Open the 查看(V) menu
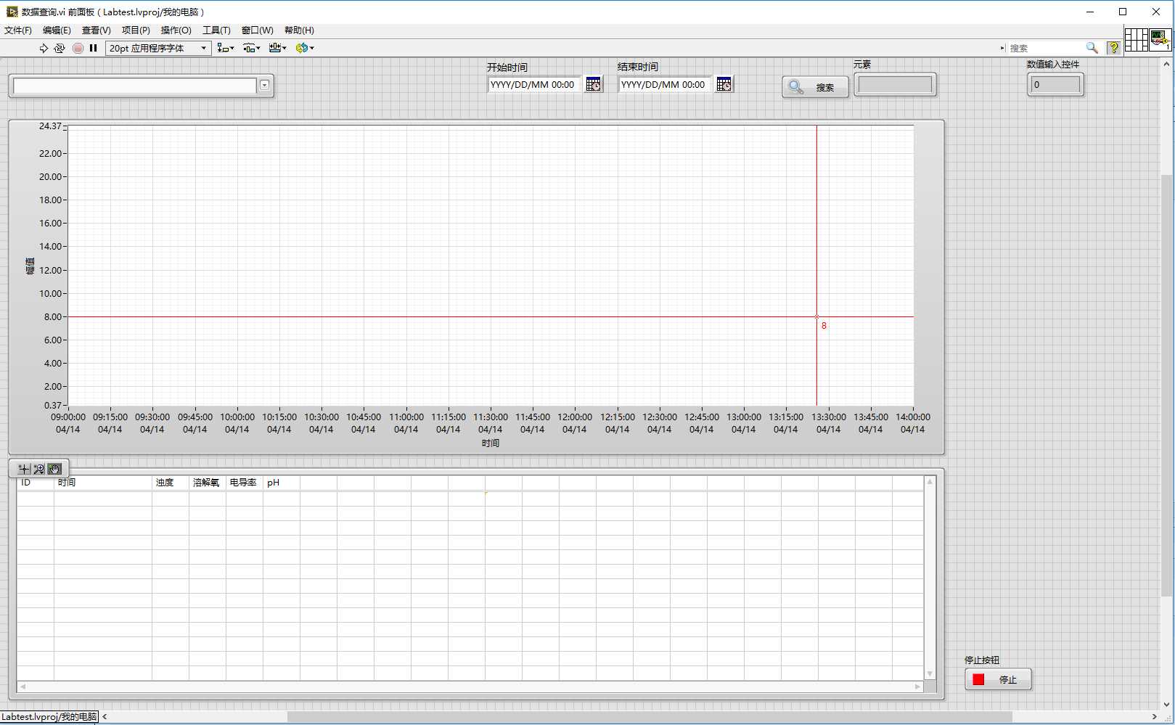Screen dimensions: 1175x725 [96, 30]
